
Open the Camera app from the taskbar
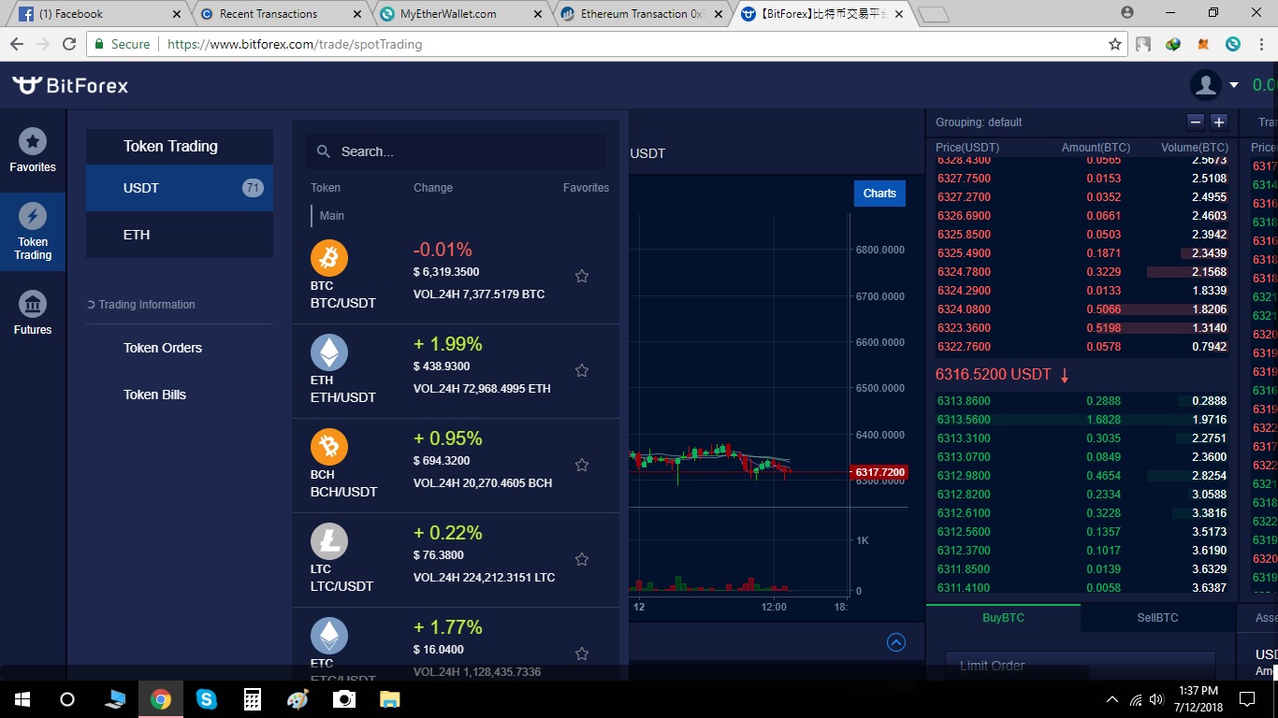[x=343, y=699]
